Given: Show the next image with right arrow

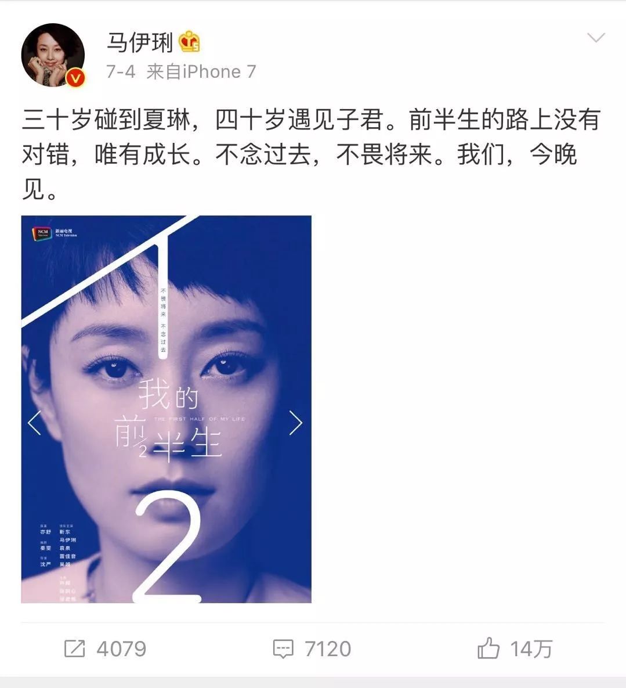Looking at the screenshot, I should click(296, 423).
